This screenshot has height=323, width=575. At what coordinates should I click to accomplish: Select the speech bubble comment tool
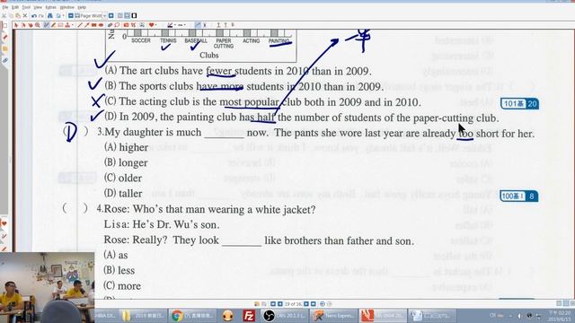117,25
